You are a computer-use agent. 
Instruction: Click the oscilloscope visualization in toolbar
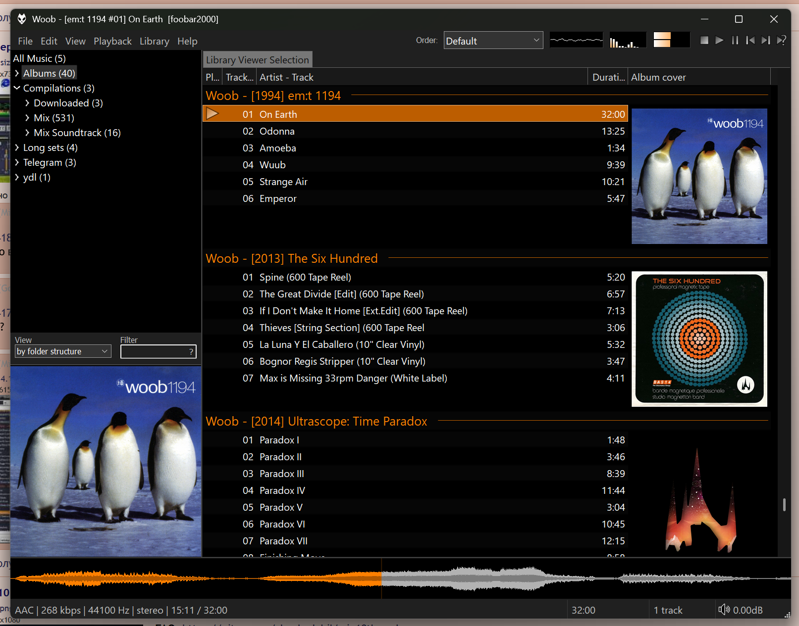[576, 40]
